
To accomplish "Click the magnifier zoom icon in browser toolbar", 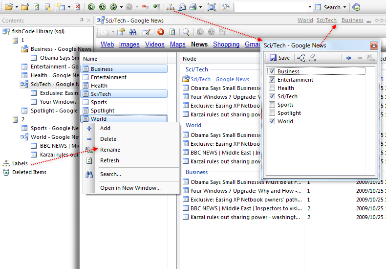I will click(x=186, y=32).
